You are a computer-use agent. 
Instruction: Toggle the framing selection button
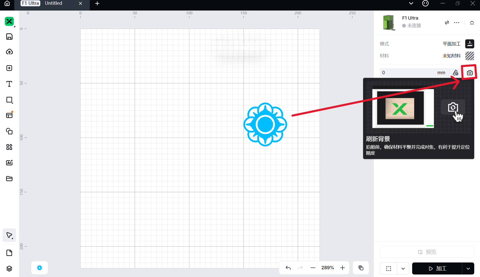388,268
